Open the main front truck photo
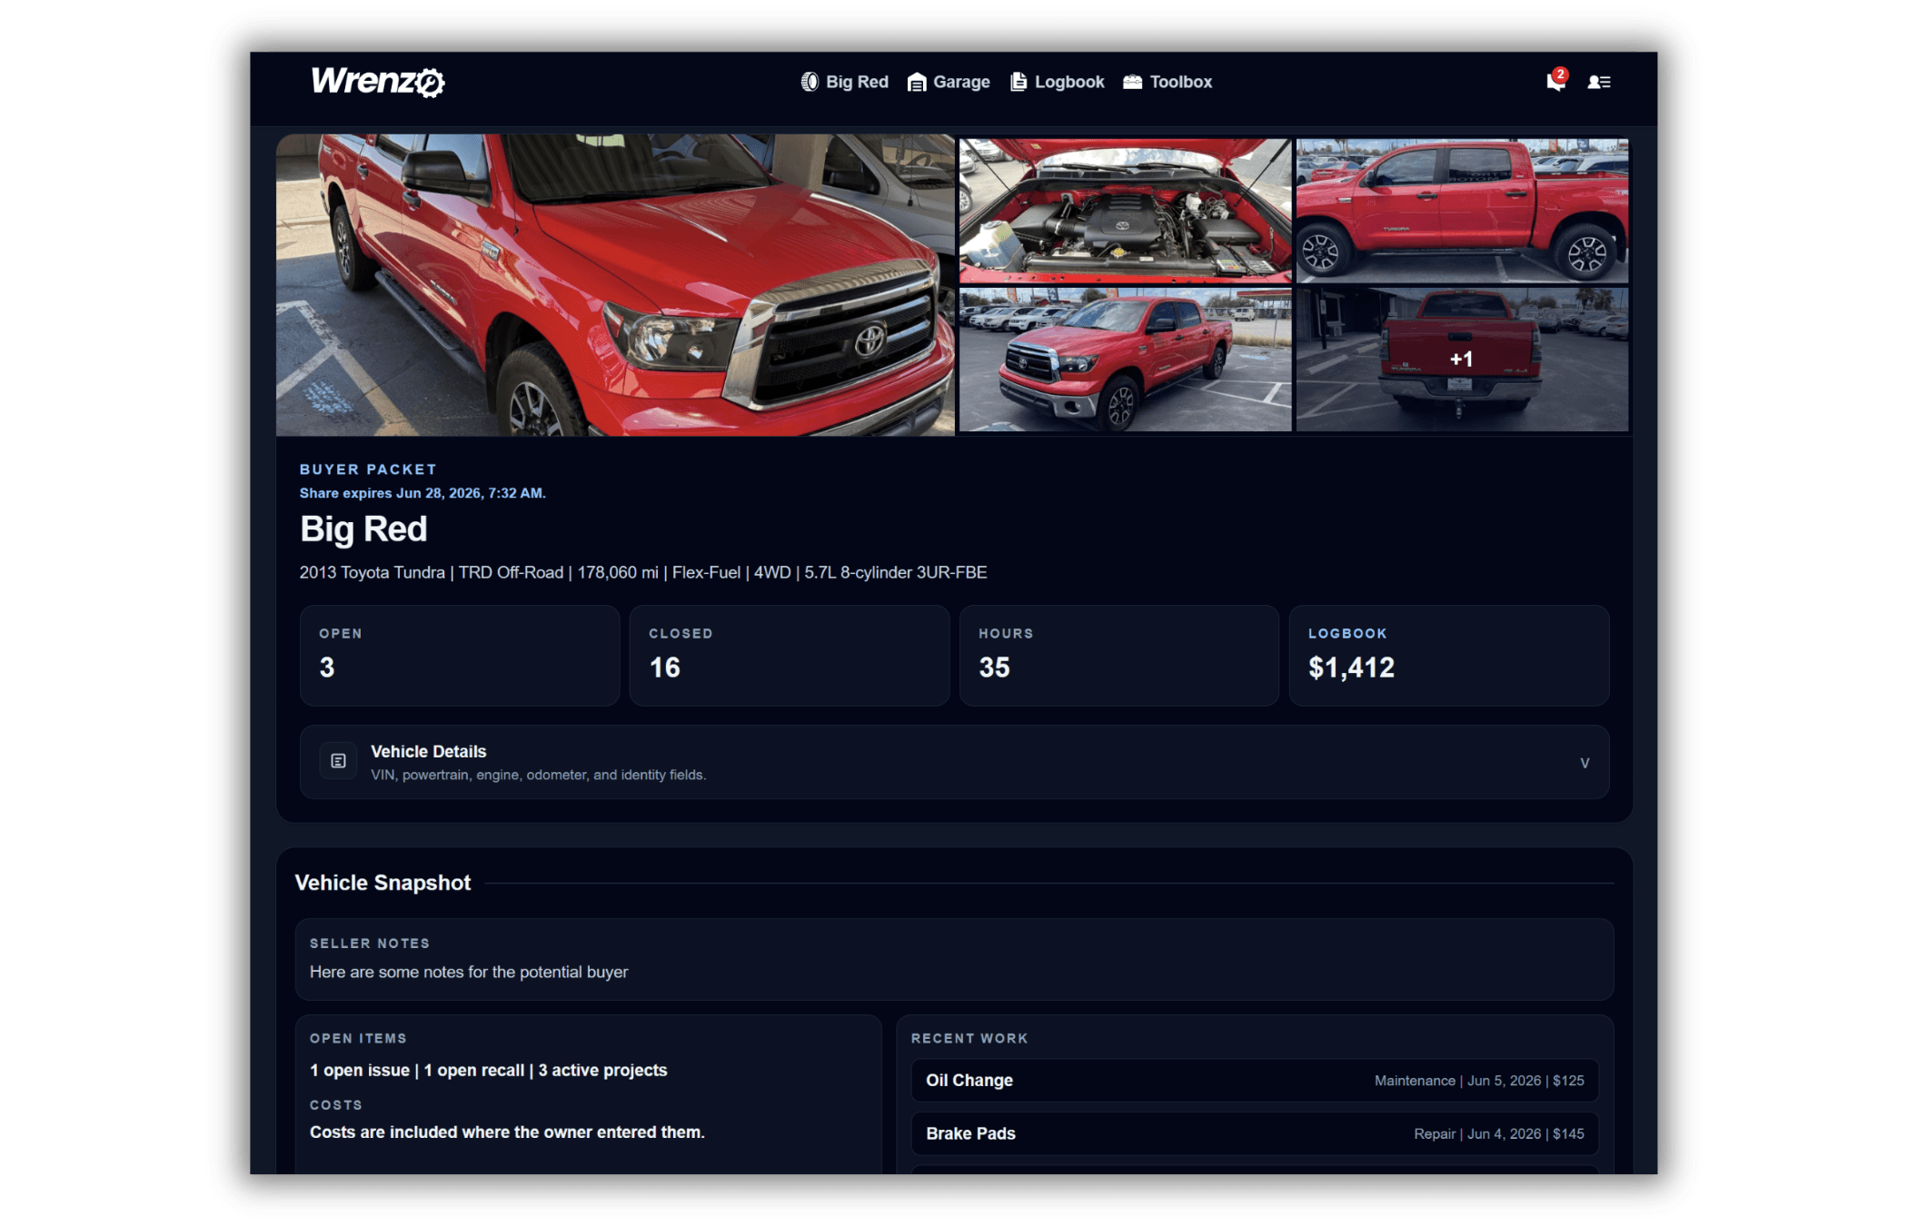This screenshot has height=1226, width=1908. (x=615, y=285)
